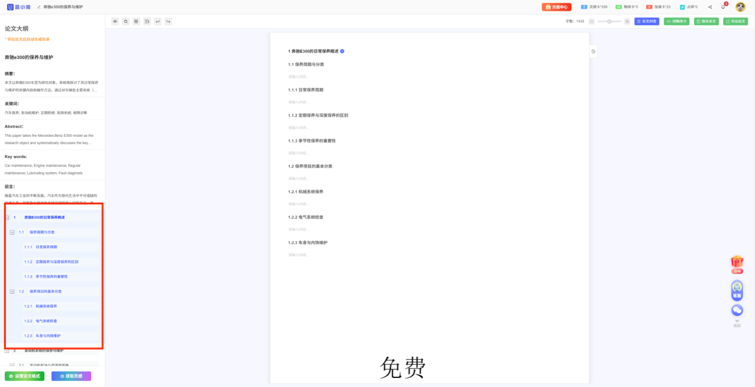The height and width of the screenshot is (387, 755).
Task: Open the WeChat floating icon
Action: point(737,310)
